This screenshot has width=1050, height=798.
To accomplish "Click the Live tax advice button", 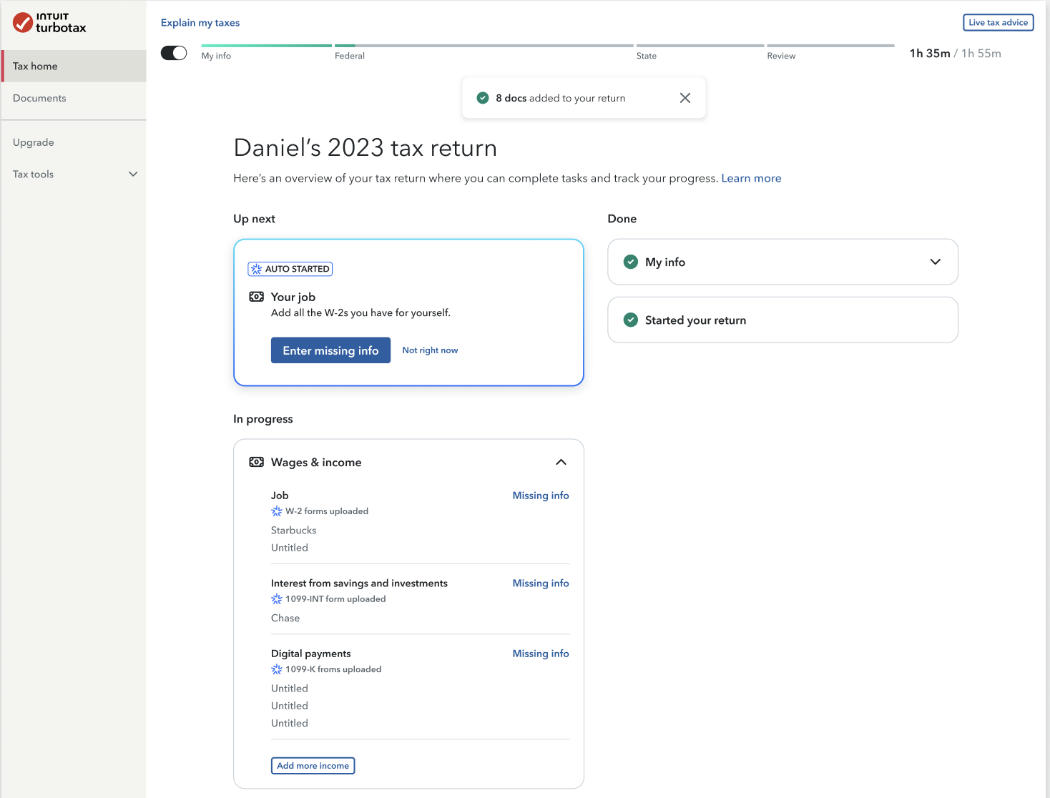I will (998, 23).
